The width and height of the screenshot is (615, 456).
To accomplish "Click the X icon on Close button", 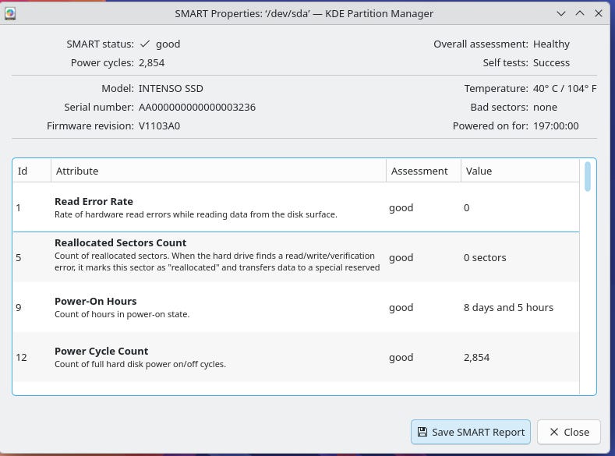I will click(x=553, y=432).
